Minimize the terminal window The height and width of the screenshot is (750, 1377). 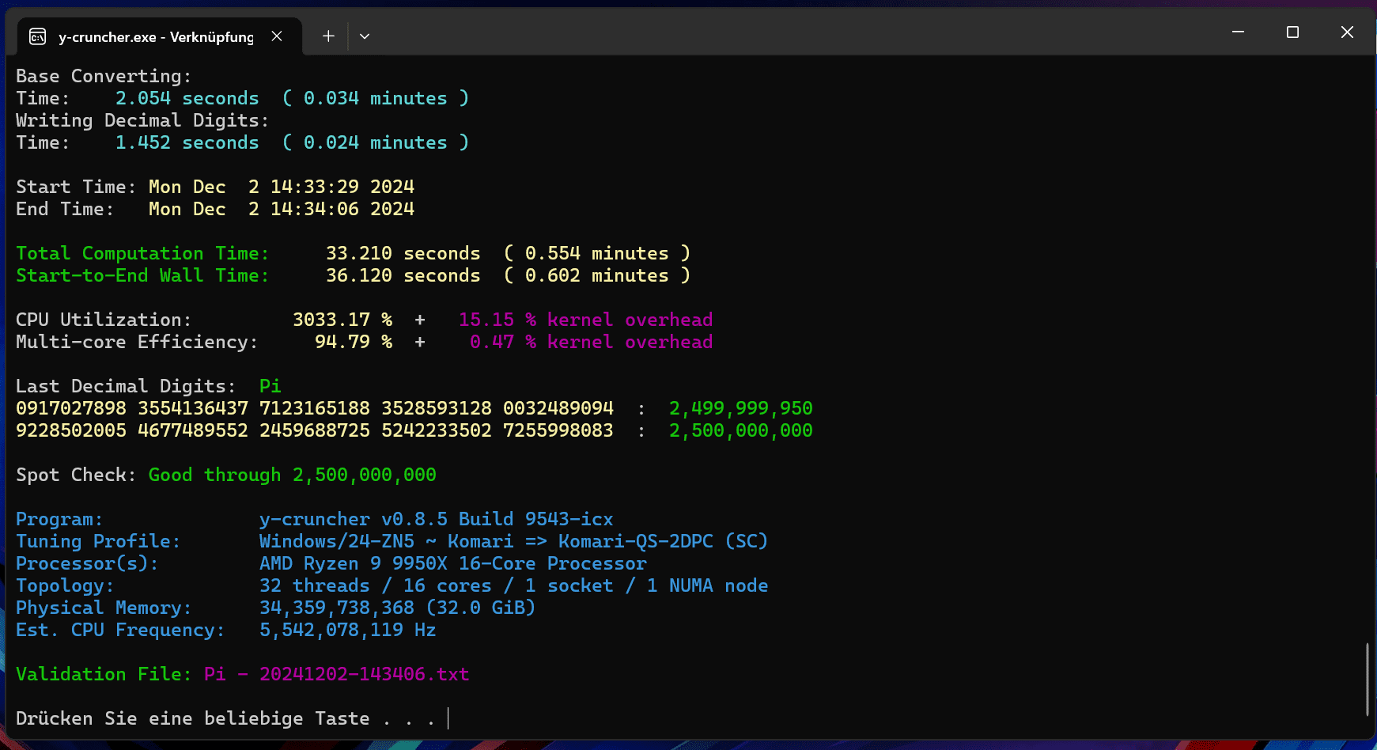[1238, 32]
